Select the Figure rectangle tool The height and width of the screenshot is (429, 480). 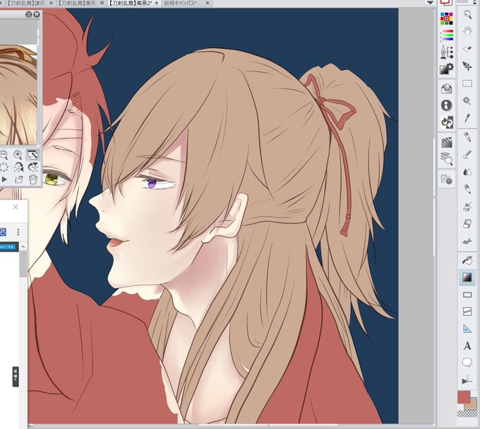[x=467, y=295]
